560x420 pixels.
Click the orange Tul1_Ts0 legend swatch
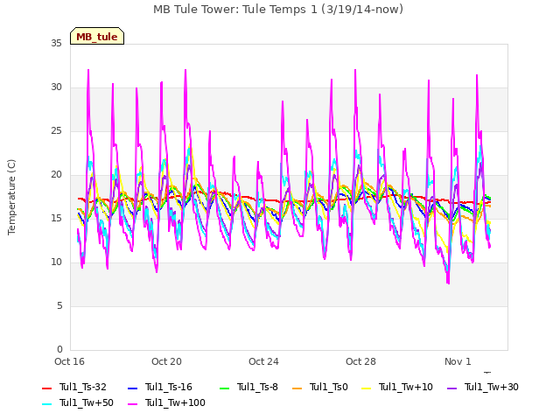coord(297,388)
